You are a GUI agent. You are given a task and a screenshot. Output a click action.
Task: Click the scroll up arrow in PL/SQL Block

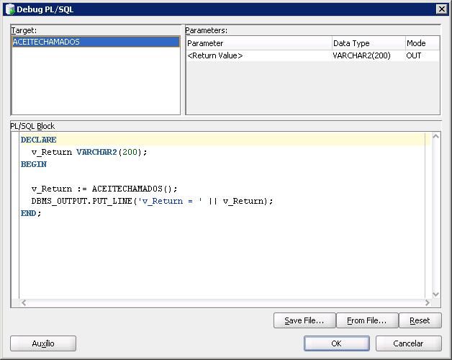click(435, 137)
